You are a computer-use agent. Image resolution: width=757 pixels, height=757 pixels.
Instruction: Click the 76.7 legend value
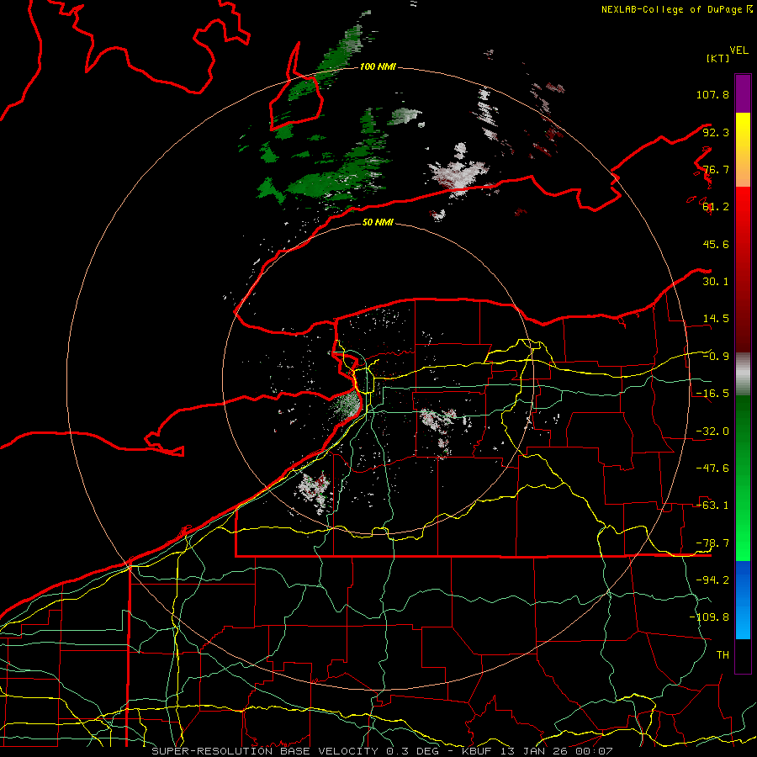(x=716, y=169)
